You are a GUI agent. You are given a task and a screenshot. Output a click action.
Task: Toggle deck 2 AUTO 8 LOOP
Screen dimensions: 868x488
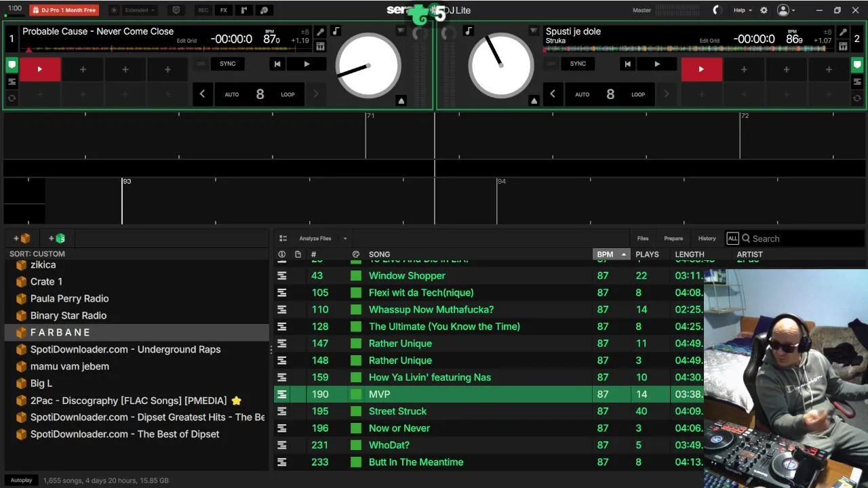(x=610, y=94)
